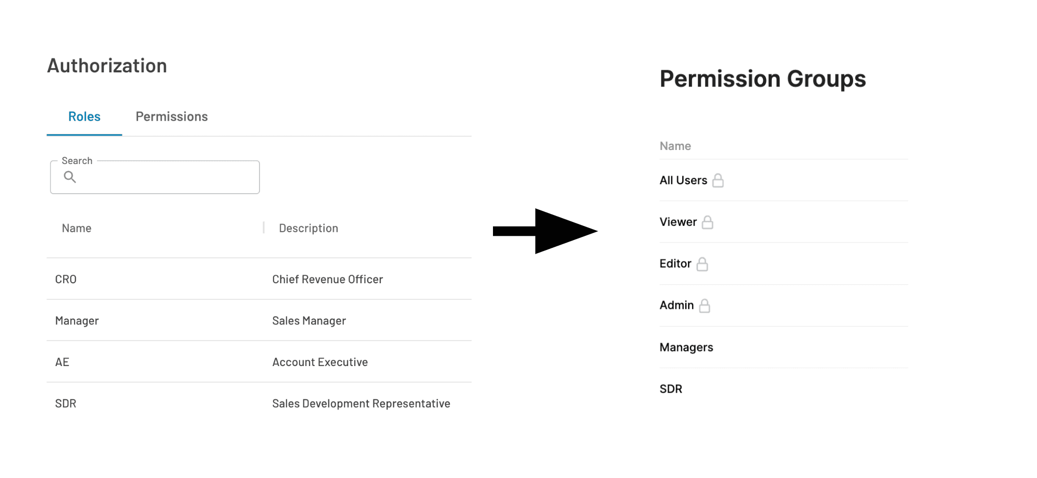Sort by the Description column header
Screen dimensions: 1037x478
click(x=308, y=228)
